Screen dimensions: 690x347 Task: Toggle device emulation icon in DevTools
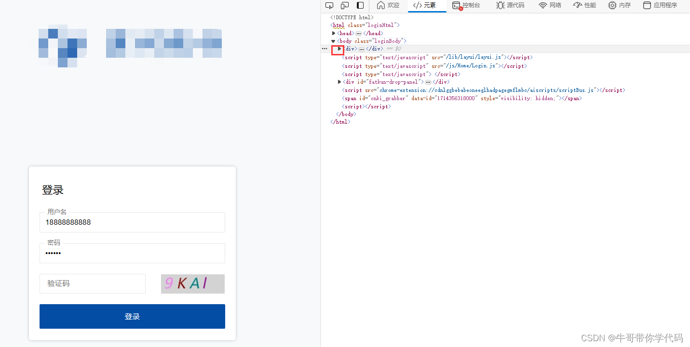pos(345,5)
